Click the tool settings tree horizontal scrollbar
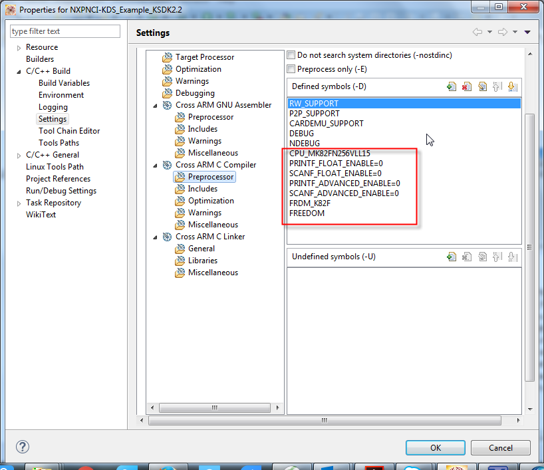Image resolution: width=544 pixels, height=470 pixels. 215,408
